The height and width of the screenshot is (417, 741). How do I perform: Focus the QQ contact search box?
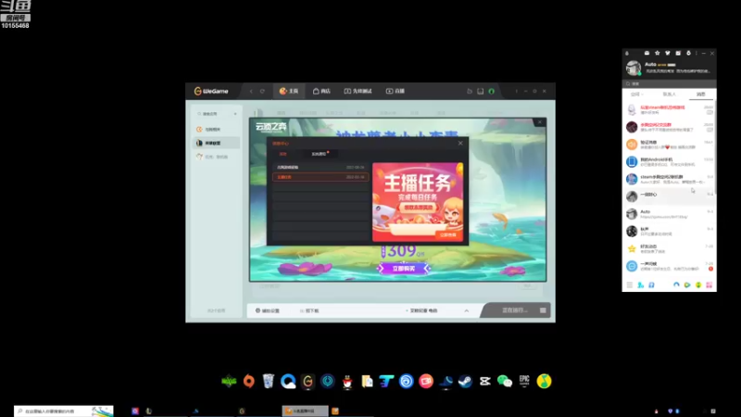669,83
